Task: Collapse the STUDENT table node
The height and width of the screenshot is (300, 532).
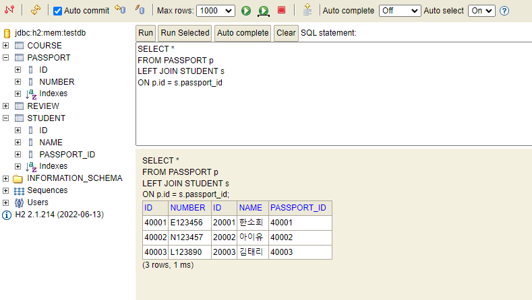Action: click(6, 118)
